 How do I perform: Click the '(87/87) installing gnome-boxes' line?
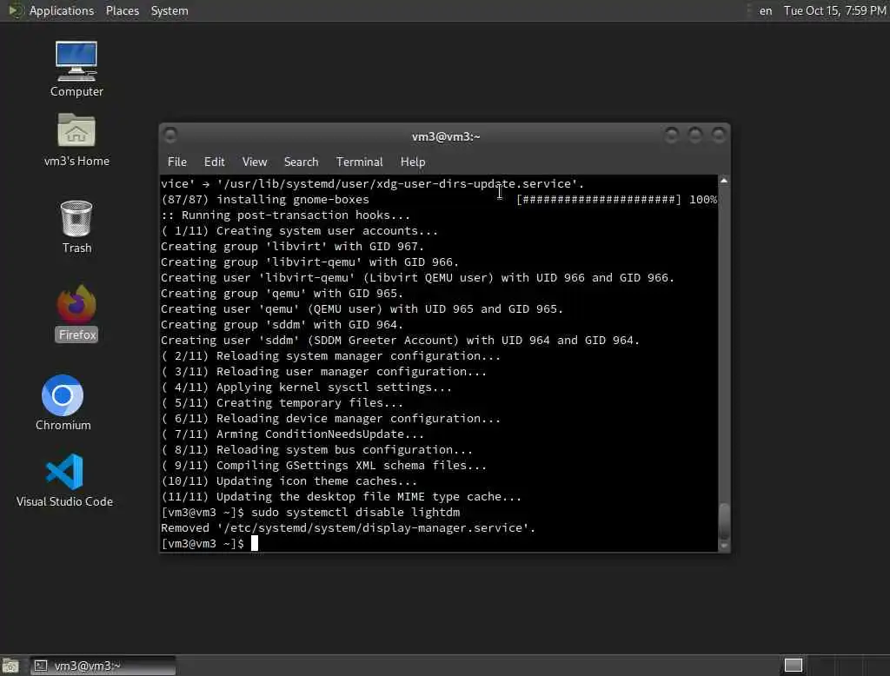265,199
